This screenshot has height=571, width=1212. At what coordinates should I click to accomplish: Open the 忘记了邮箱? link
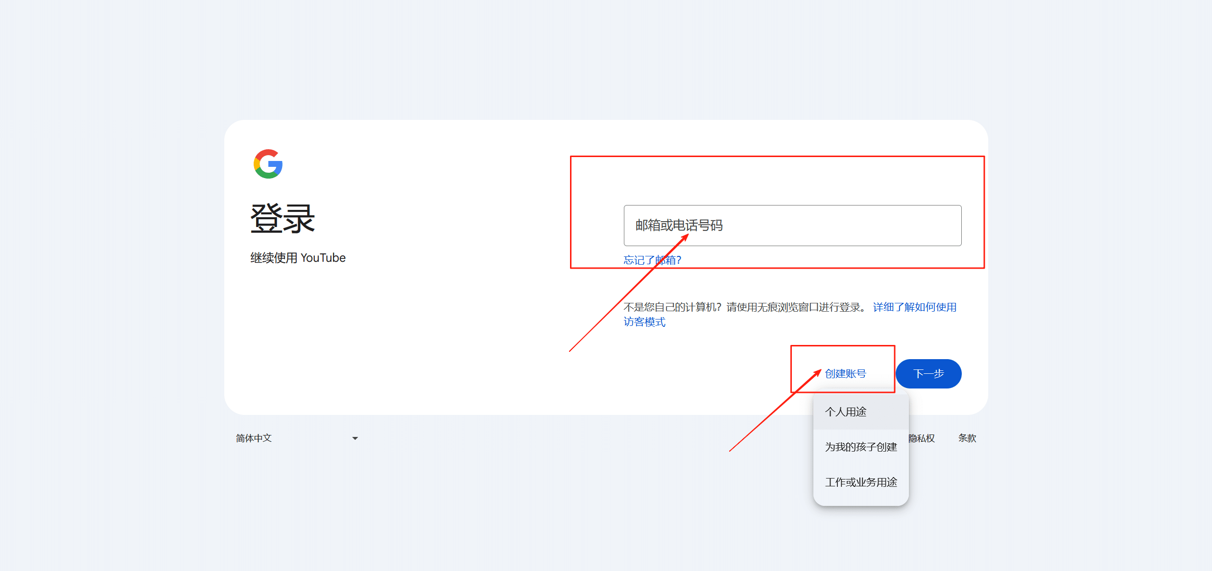(x=652, y=260)
